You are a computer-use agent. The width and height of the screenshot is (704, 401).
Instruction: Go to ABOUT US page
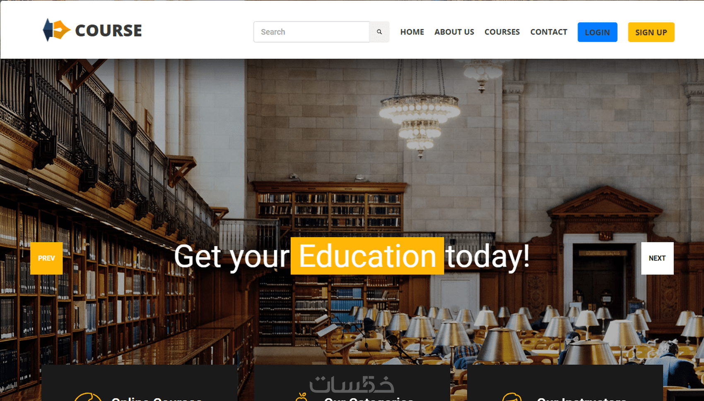click(454, 32)
